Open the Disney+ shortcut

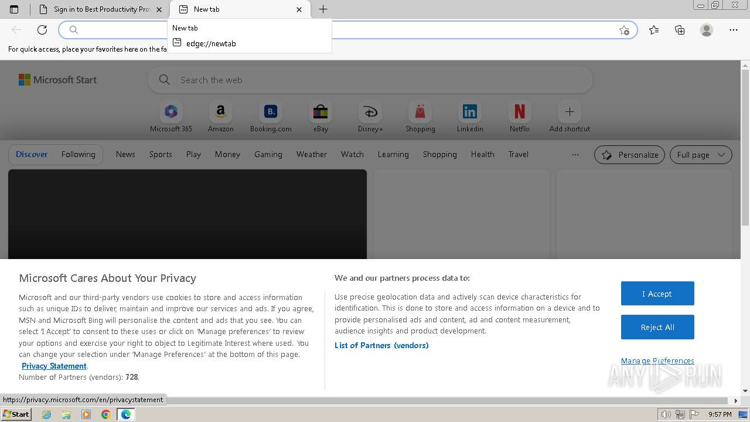[x=370, y=117]
